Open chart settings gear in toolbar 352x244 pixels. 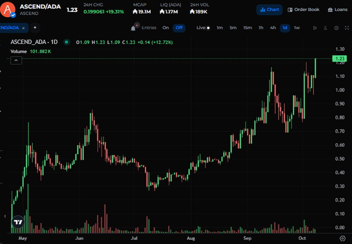click(x=336, y=28)
